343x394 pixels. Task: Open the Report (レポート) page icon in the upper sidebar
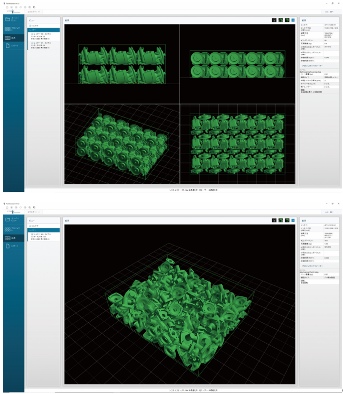tap(8, 46)
